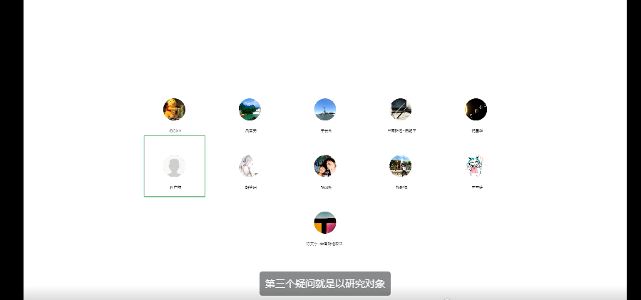641x300 pixels.
Task: Select the default gray silhouette avatar
Action: click(175, 166)
